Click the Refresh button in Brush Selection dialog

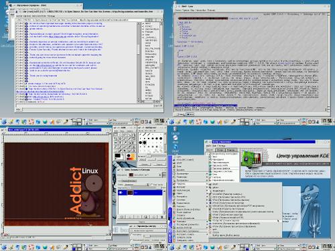145,164
